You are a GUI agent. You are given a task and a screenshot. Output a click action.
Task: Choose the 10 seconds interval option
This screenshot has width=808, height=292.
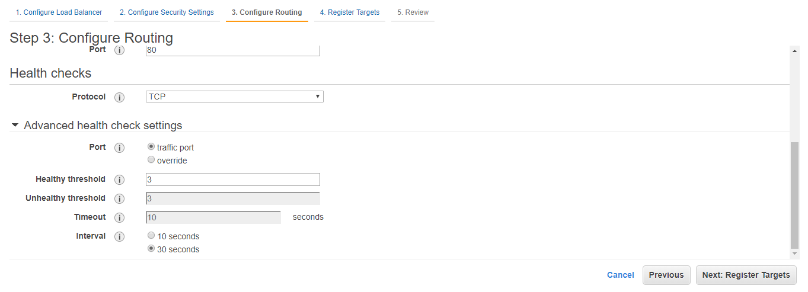click(151, 235)
